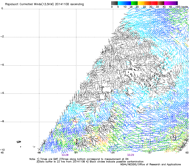Click the NOAA/NESDIS credit text
Viewport: 189px width, 166px height.
[150, 164]
